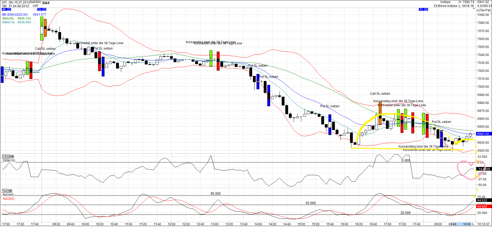The width and height of the screenshot is (492, 244).
Task: Click the end date Fr 24.08.2012
Action: tap(19, 6)
